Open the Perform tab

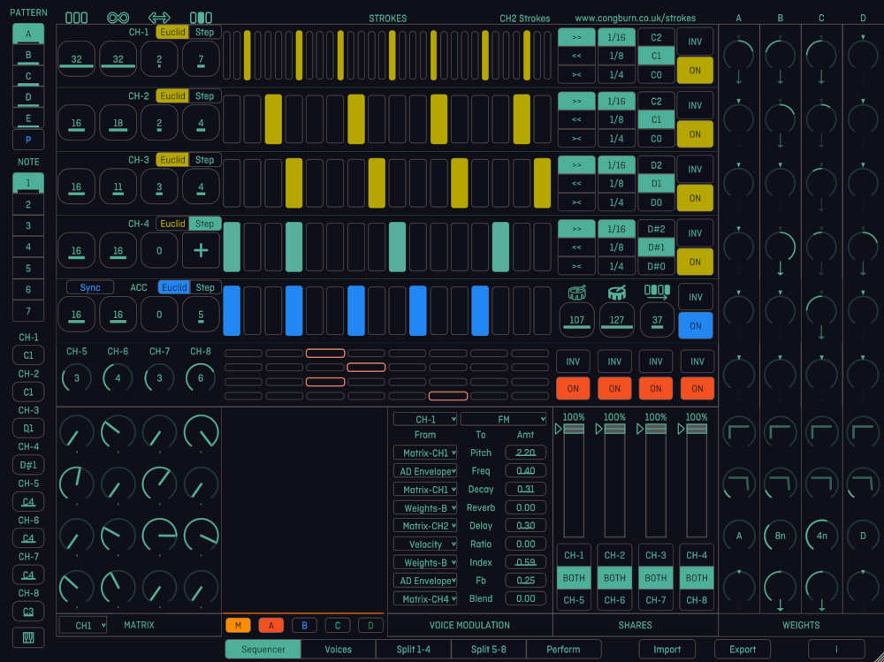coord(564,649)
